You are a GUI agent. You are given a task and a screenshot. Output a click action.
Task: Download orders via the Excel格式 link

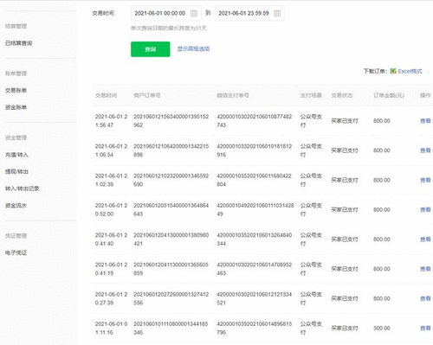tap(410, 71)
